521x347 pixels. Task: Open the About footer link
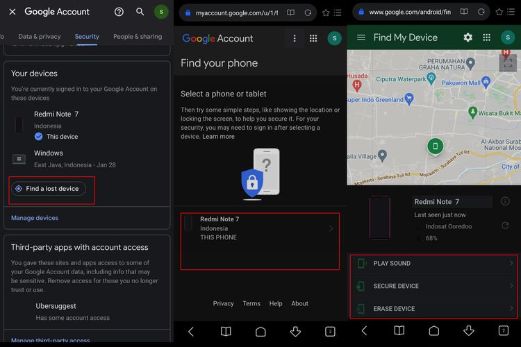[x=299, y=303]
